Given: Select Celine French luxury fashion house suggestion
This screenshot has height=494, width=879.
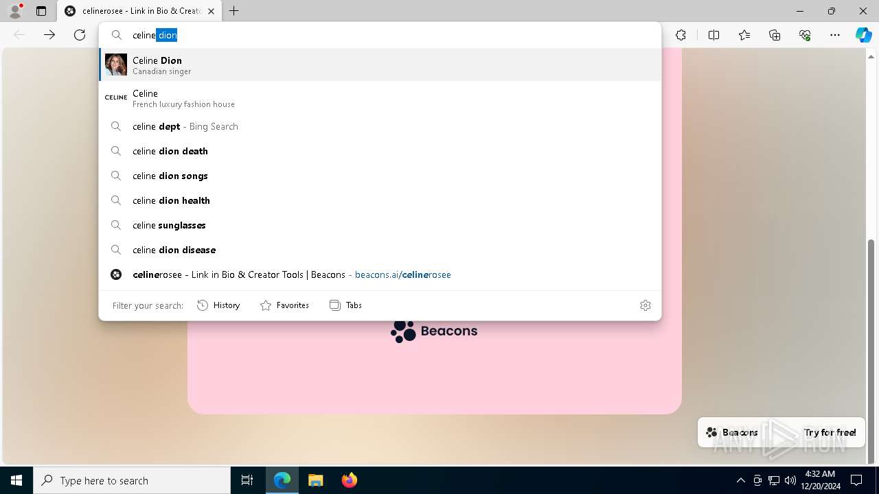Looking at the screenshot, I should (x=380, y=98).
